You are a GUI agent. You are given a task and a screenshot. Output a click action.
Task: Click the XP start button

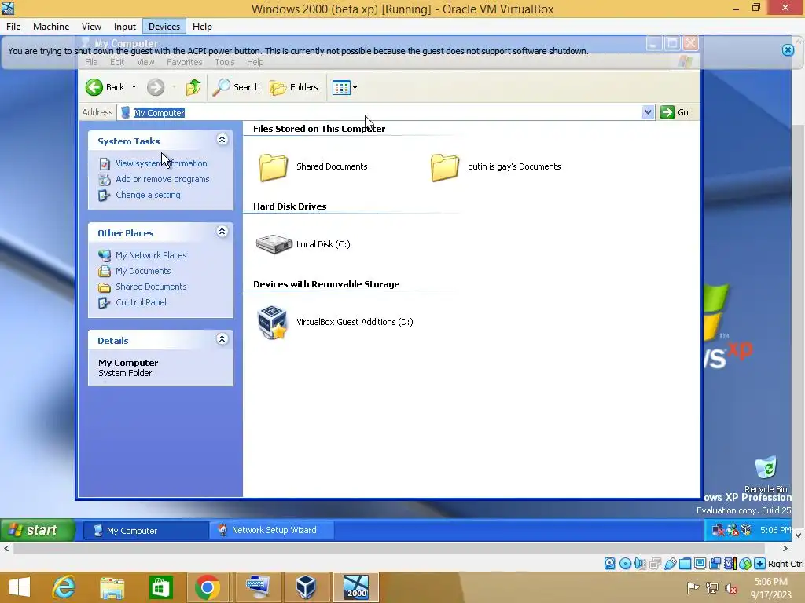coord(38,530)
